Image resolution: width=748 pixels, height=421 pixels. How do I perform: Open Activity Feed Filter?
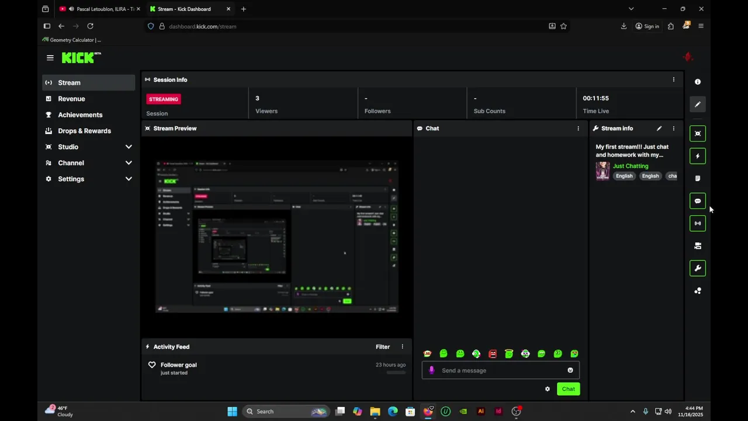click(383, 347)
